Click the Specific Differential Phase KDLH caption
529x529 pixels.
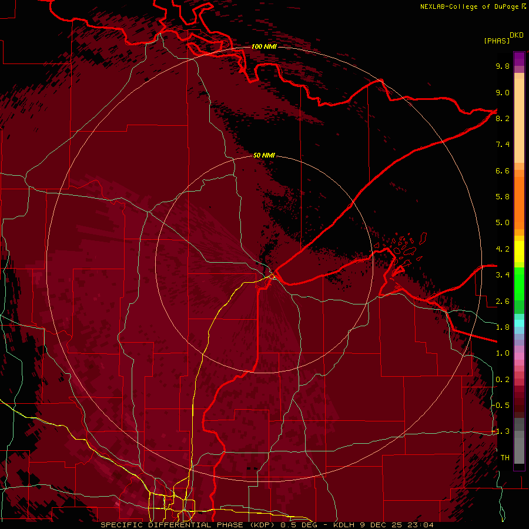(267, 525)
